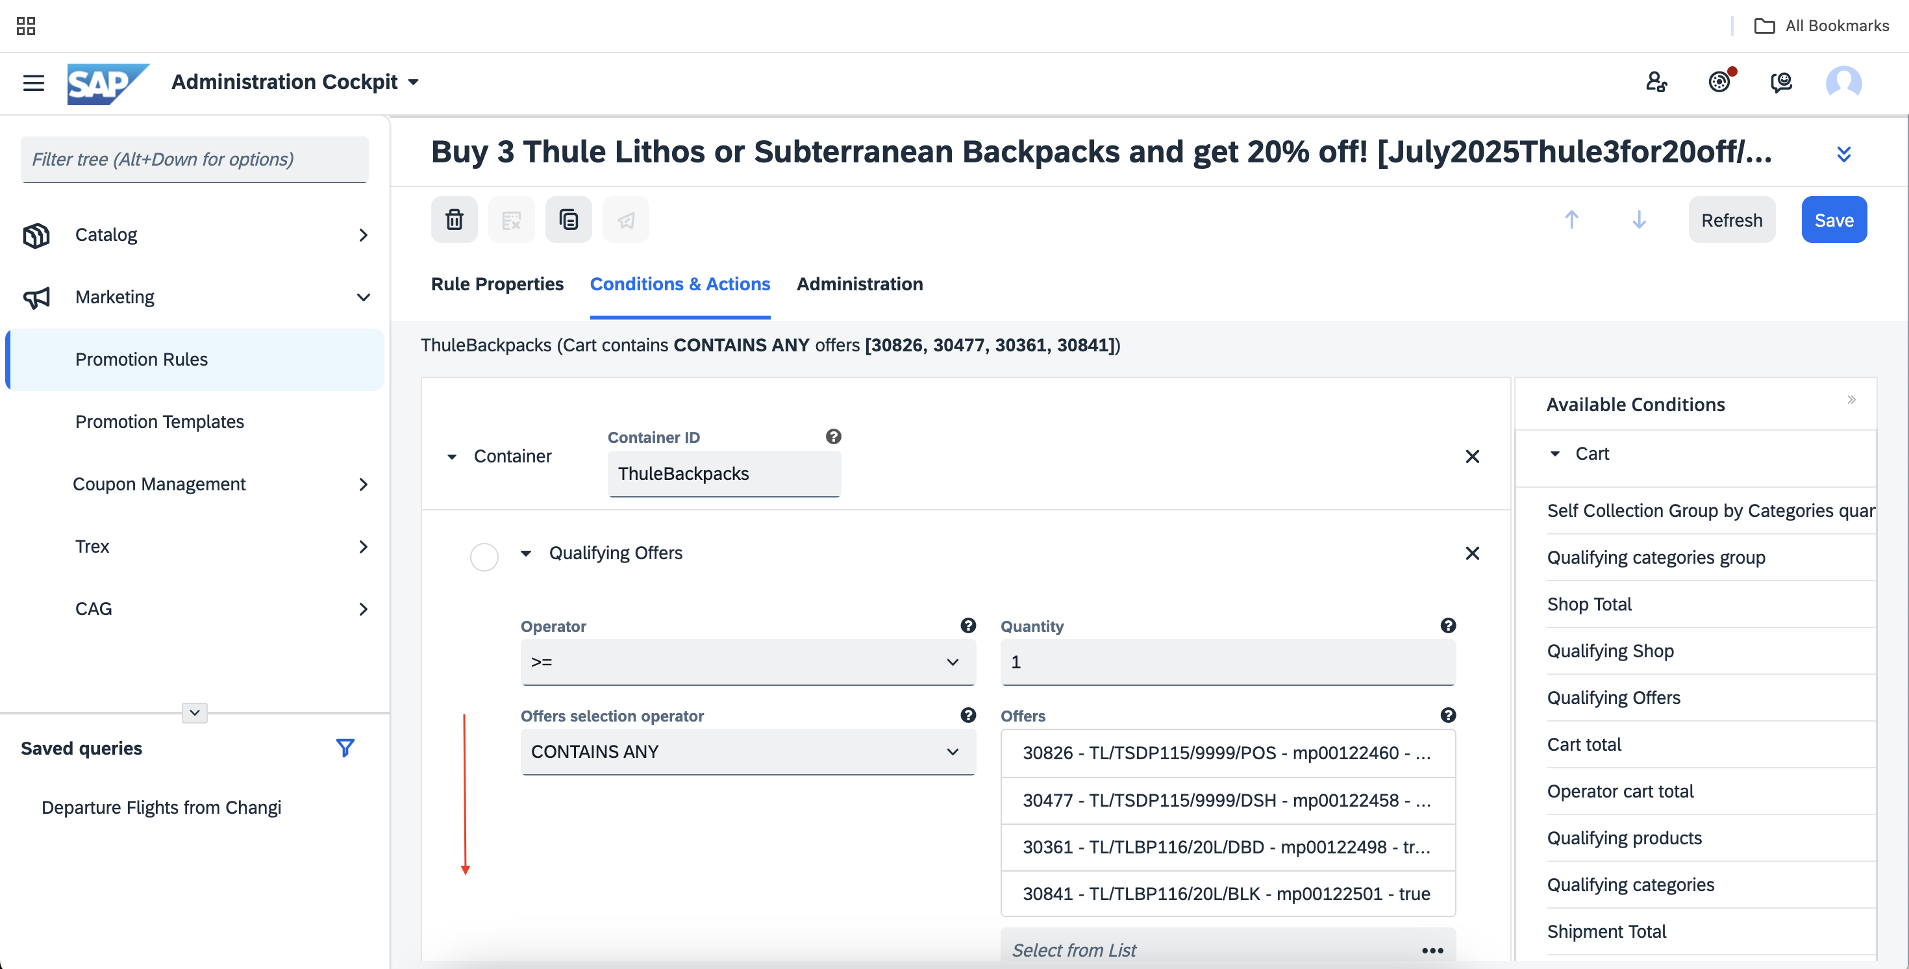This screenshot has height=969, width=1909.
Task: Switch to Administration tab
Action: tap(860, 284)
